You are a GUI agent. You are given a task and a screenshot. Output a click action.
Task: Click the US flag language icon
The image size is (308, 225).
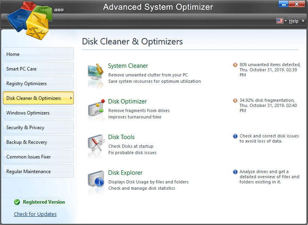pyautogui.click(x=280, y=21)
